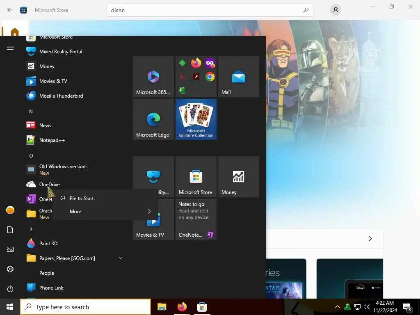Open the News app
The width and height of the screenshot is (420, 315).
75,125
